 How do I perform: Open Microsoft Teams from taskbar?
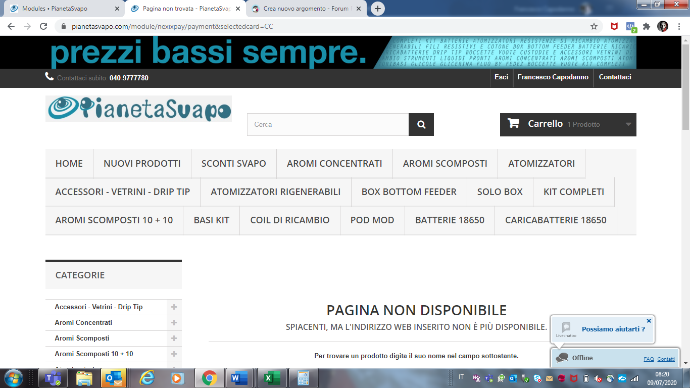coord(53,378)
